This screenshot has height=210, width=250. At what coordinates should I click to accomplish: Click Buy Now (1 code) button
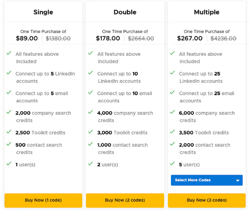point(43,200)
